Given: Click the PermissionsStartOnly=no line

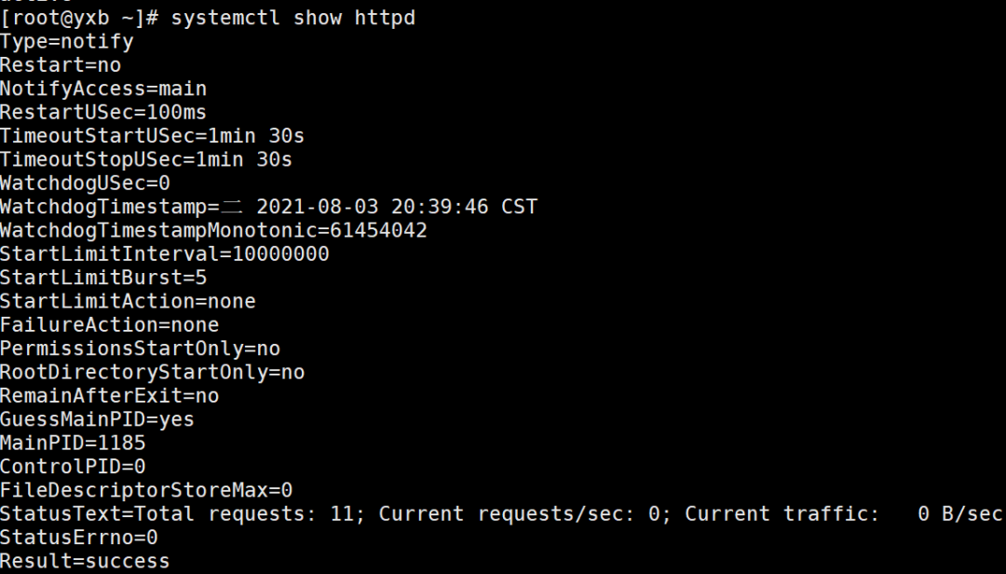Looking at the screenshot, I should point(140,348).
